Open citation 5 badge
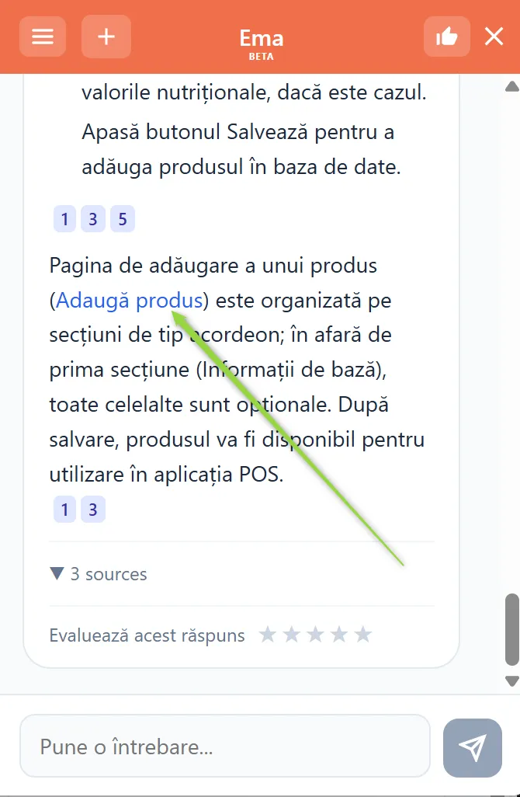The height and width of the screenshot is (797, 520). [123, 219]
